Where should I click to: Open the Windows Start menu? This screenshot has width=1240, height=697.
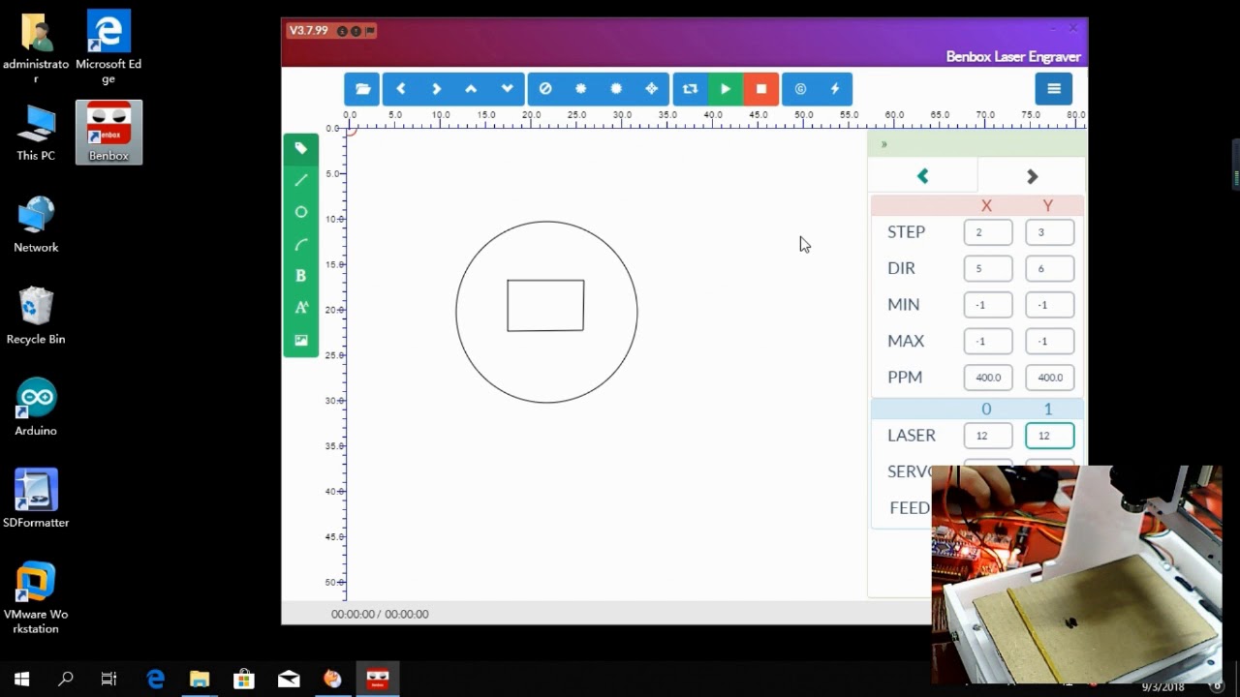click(21, 680)
